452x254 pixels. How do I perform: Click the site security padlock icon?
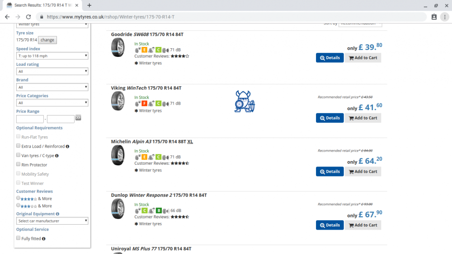click(42, 17)
